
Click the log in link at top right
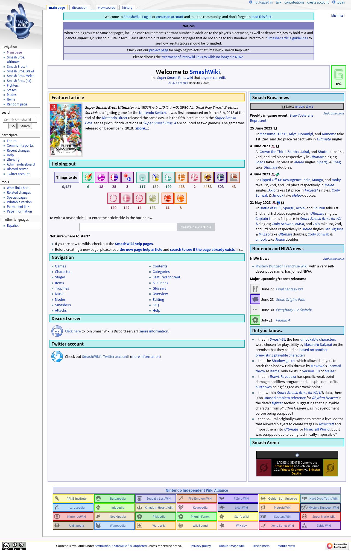click(341, 2)
